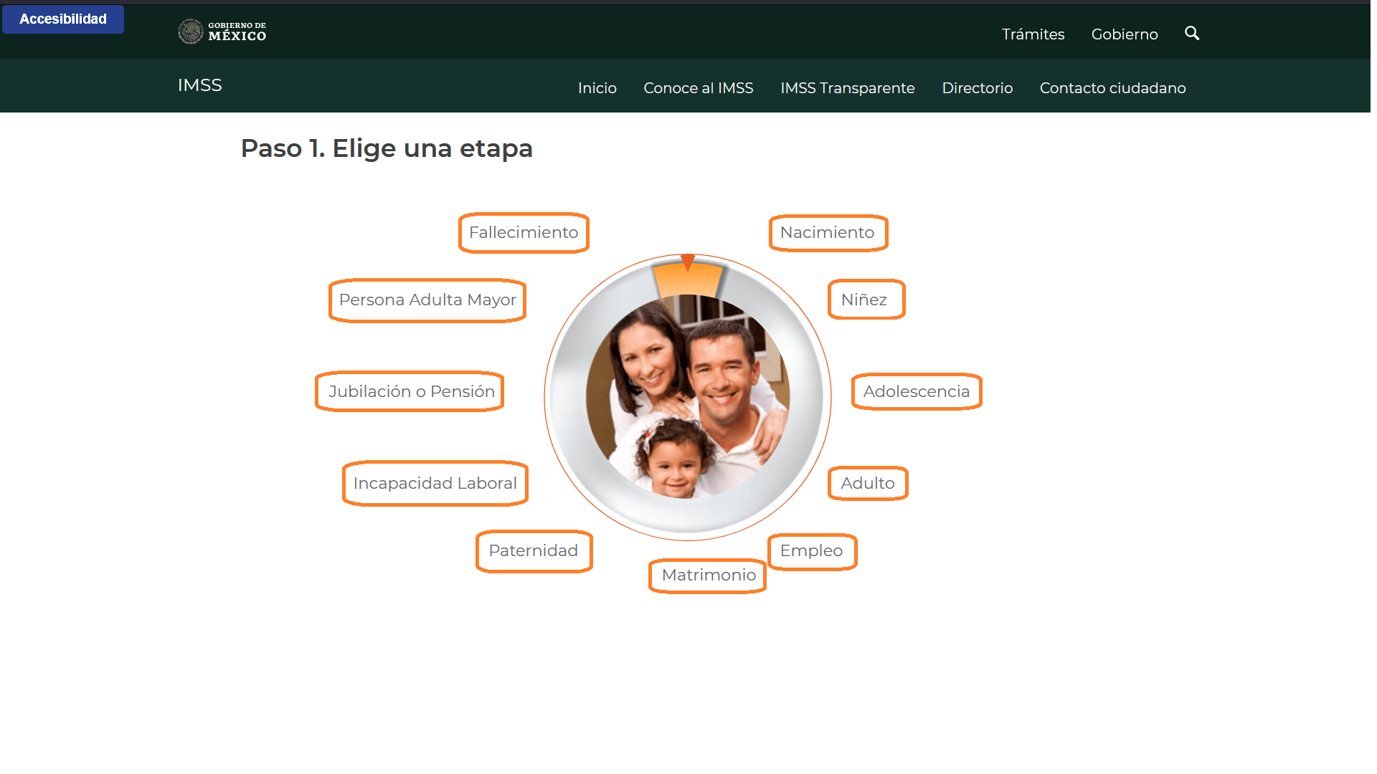Open the Trámites menu
The height and width of the screenshot is (774, 1377).
coord(1033,34)
